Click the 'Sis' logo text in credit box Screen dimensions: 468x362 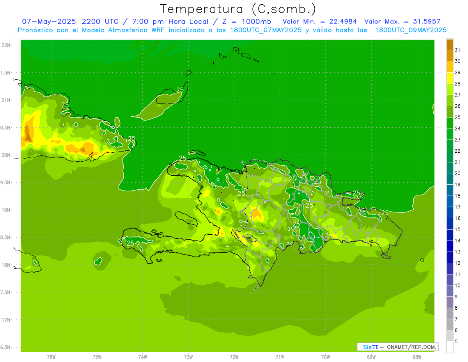click(x=367, y=347)
